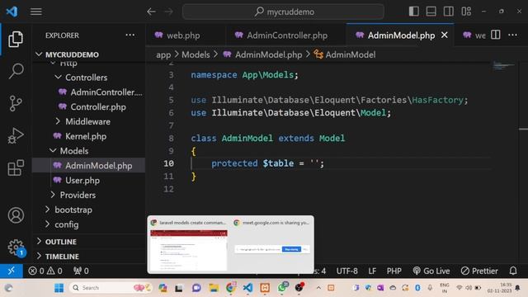The image size is (528, 297).
Task: Expand the OUTLINE section
Action: click(x=88, y=242)
